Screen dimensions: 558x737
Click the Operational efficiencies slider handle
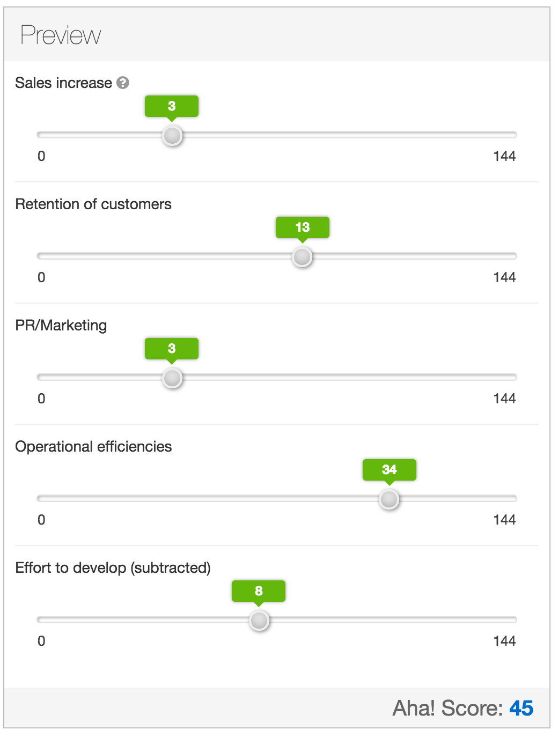click(389, 499)
